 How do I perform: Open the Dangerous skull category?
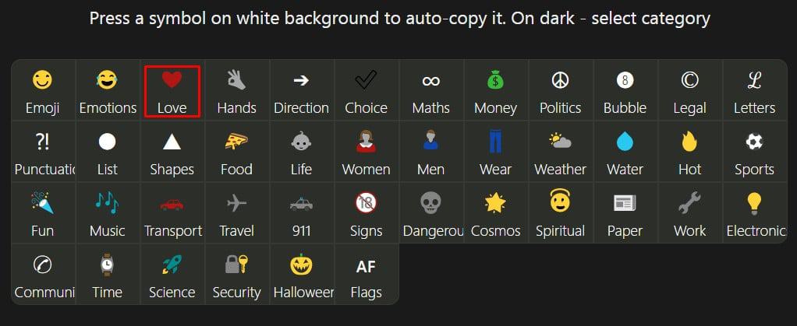[x=430, y=214]
